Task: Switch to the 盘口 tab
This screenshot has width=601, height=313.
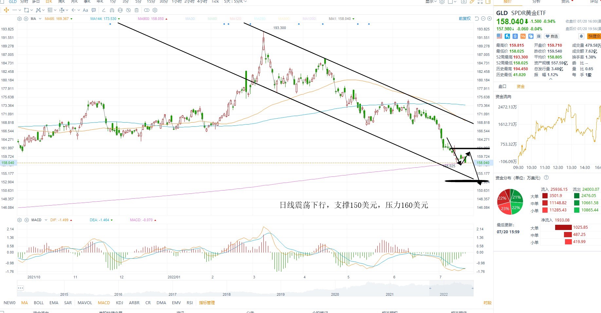Action: coord(502,87)
